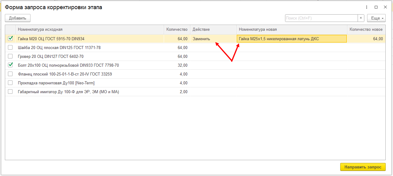This screenshot has height=176, width=393.
Task: Click the Номенклатура новая column header
Action: point(292,30)
